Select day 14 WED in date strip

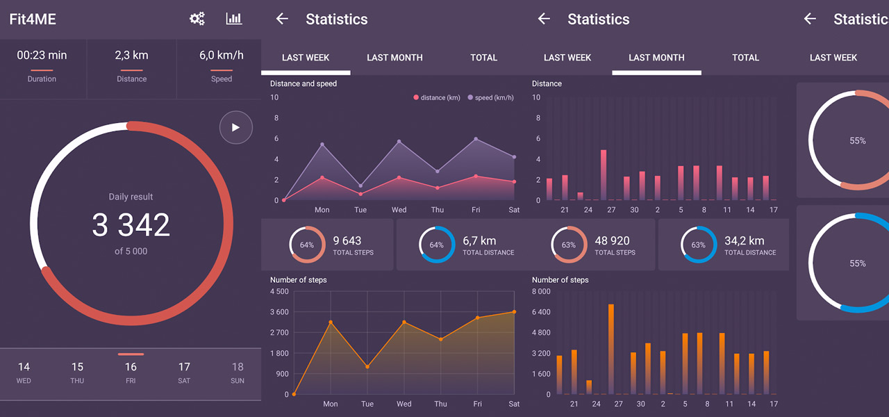point(24,373)
